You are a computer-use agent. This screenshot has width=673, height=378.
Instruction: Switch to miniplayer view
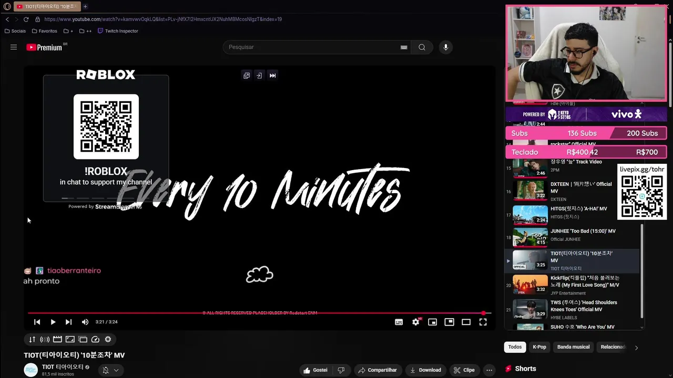click(449, 322)
